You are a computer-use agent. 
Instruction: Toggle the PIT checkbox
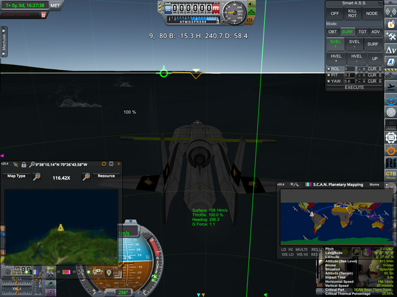pyautogui.click(x=329, y=75)
